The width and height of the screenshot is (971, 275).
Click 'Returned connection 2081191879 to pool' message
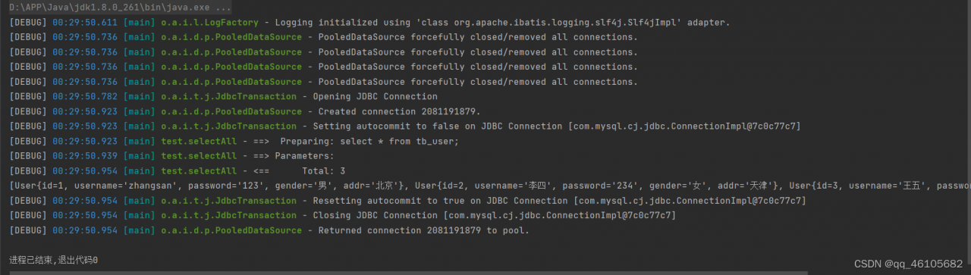[x=423, y=230]
